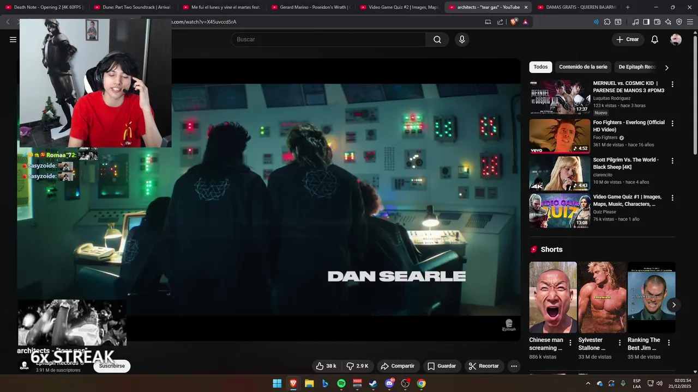Click the Recortar button
The height and width of the screenshot is (392, 698).
coord(484,366)
